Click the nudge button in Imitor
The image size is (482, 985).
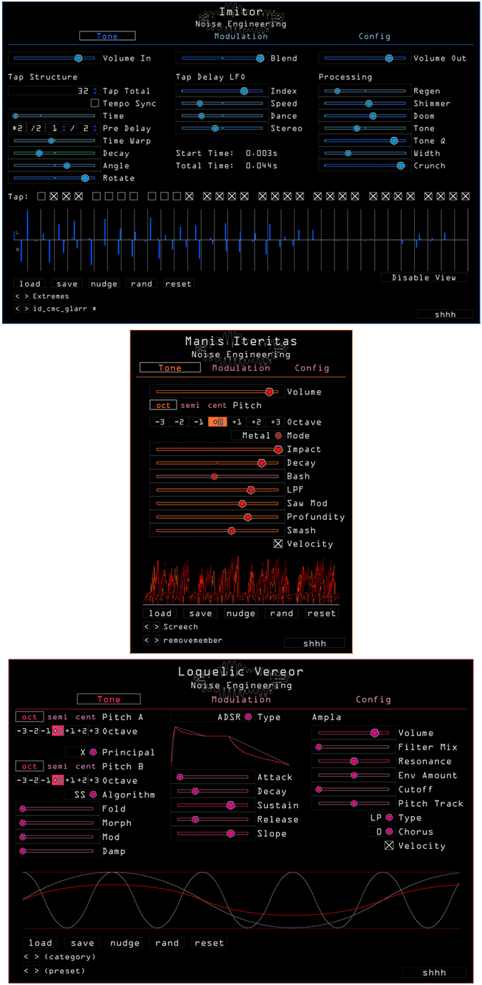(x=104, y=284)
